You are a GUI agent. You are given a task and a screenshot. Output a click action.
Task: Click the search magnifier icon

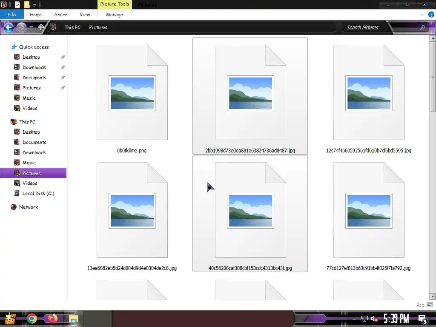[422, 27]
